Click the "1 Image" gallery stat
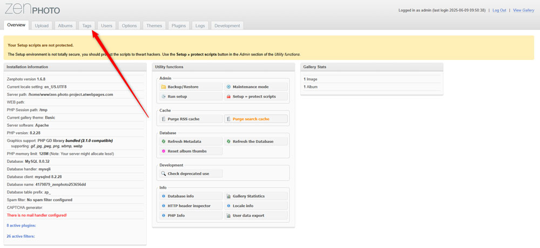 [372, 79]
